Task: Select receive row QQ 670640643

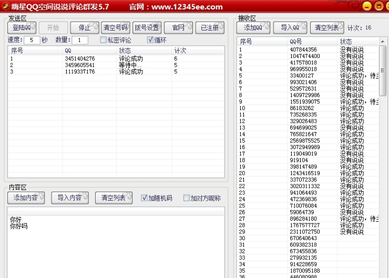Action: [308, 238]
